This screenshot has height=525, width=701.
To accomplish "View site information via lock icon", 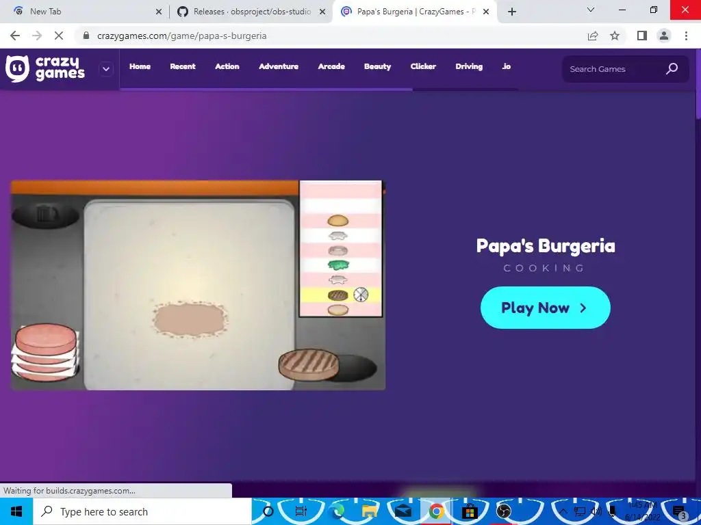I will click(x=86, y=36).
